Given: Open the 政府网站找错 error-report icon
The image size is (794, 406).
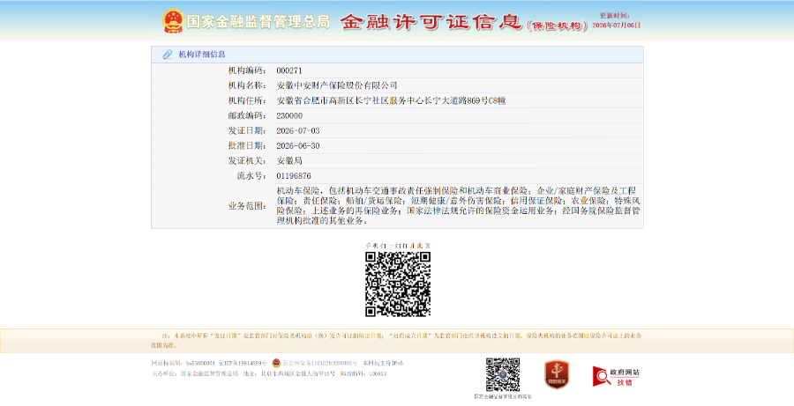Looking at the screenshot, I should [x=617, y=377].
